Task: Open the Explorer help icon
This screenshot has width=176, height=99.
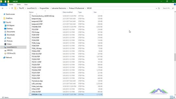Action: click(x=175, y=4)
